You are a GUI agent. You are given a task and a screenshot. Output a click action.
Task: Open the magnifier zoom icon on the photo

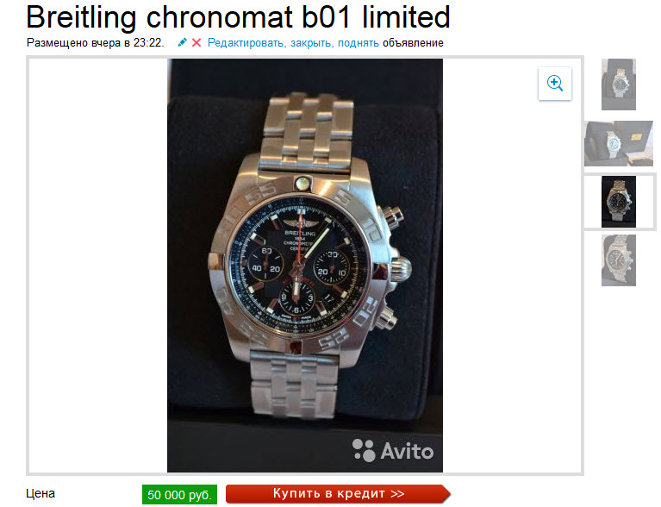pyautogui.click(x=555, y=83)
